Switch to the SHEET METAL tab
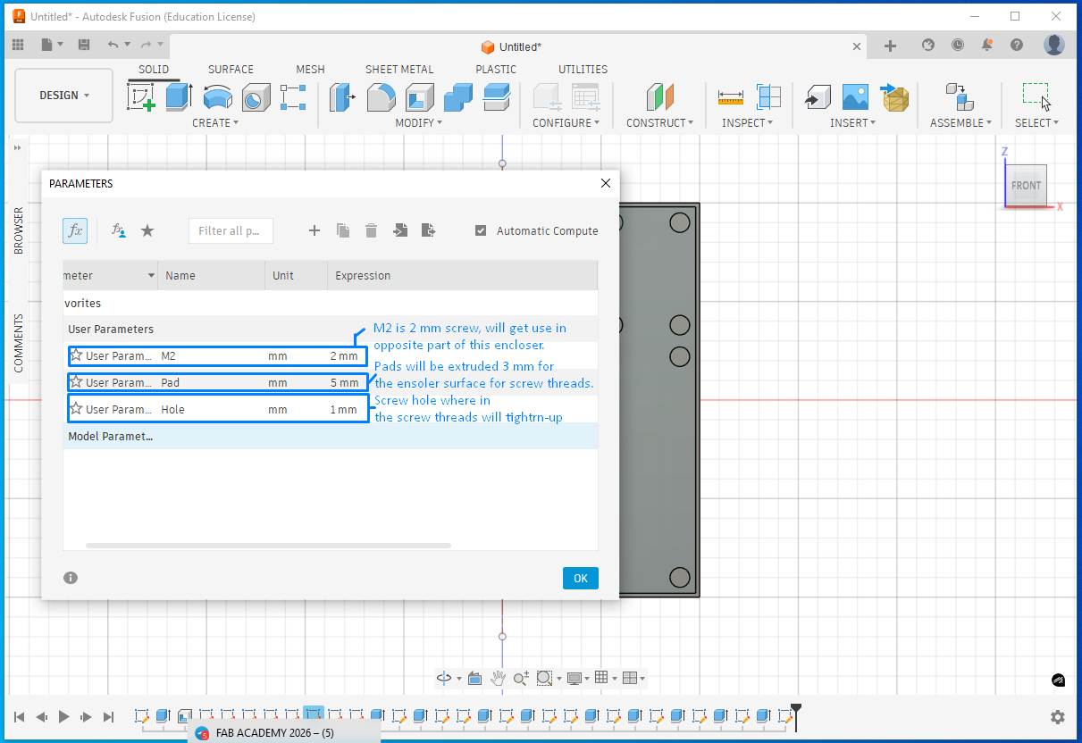 [399, 69]
